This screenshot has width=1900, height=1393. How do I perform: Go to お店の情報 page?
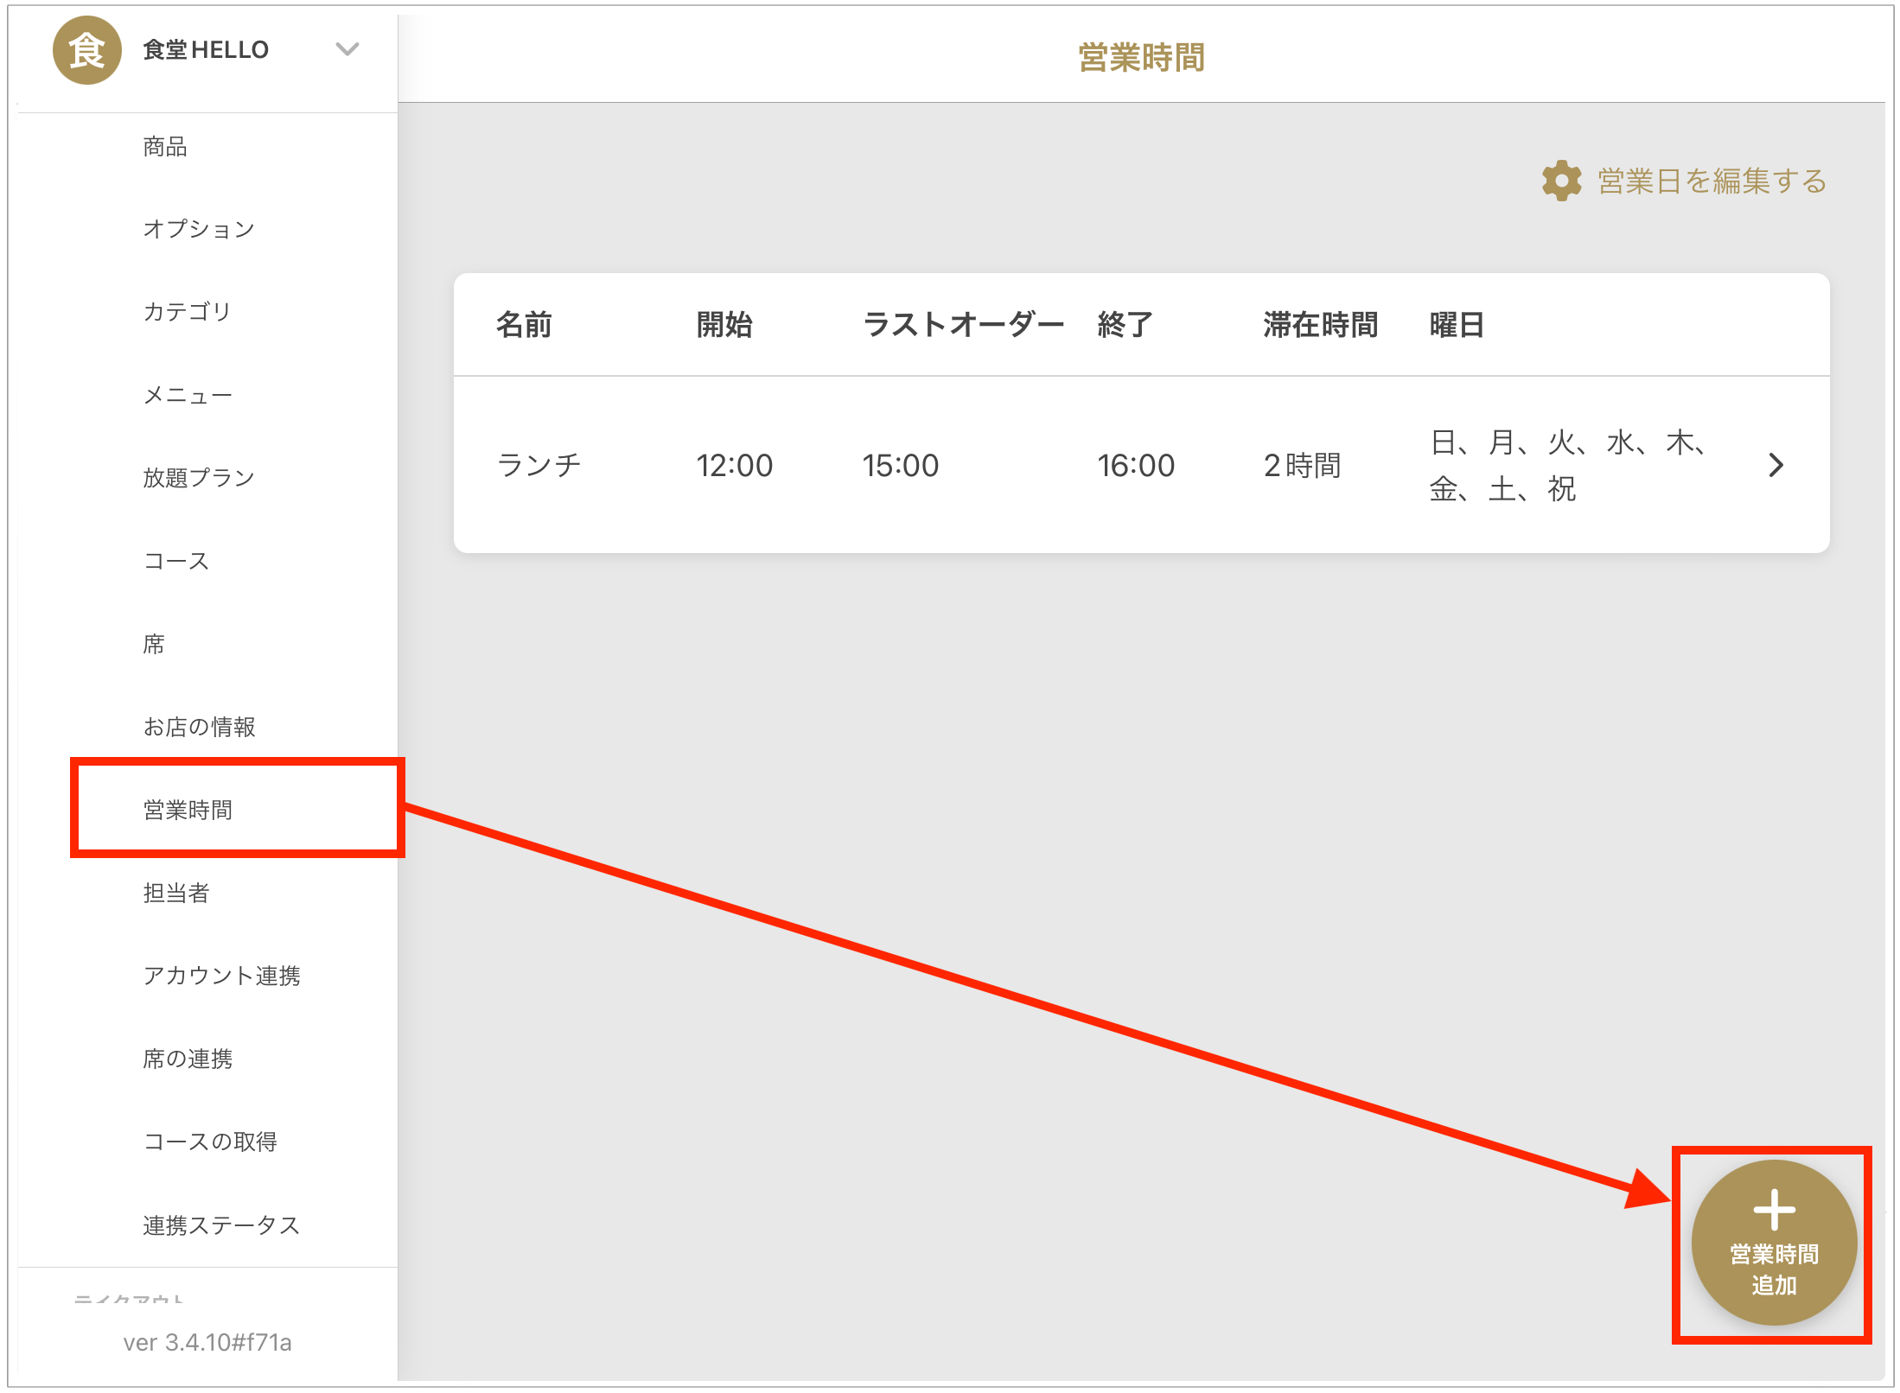click(199, 727)
